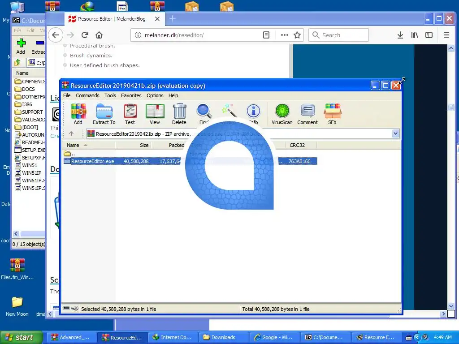The height and width of the screenshot is (344, 459).
Task: Click the Start button
Action: click(x=21, y=337)
